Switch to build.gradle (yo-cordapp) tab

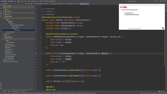(42, 4)
